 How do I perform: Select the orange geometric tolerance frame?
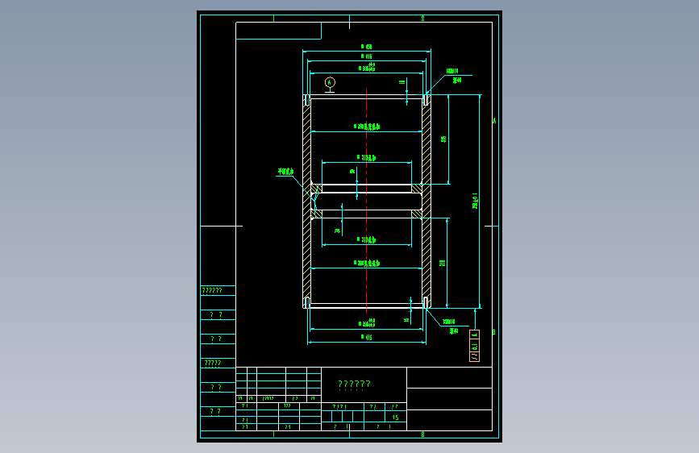474,346
